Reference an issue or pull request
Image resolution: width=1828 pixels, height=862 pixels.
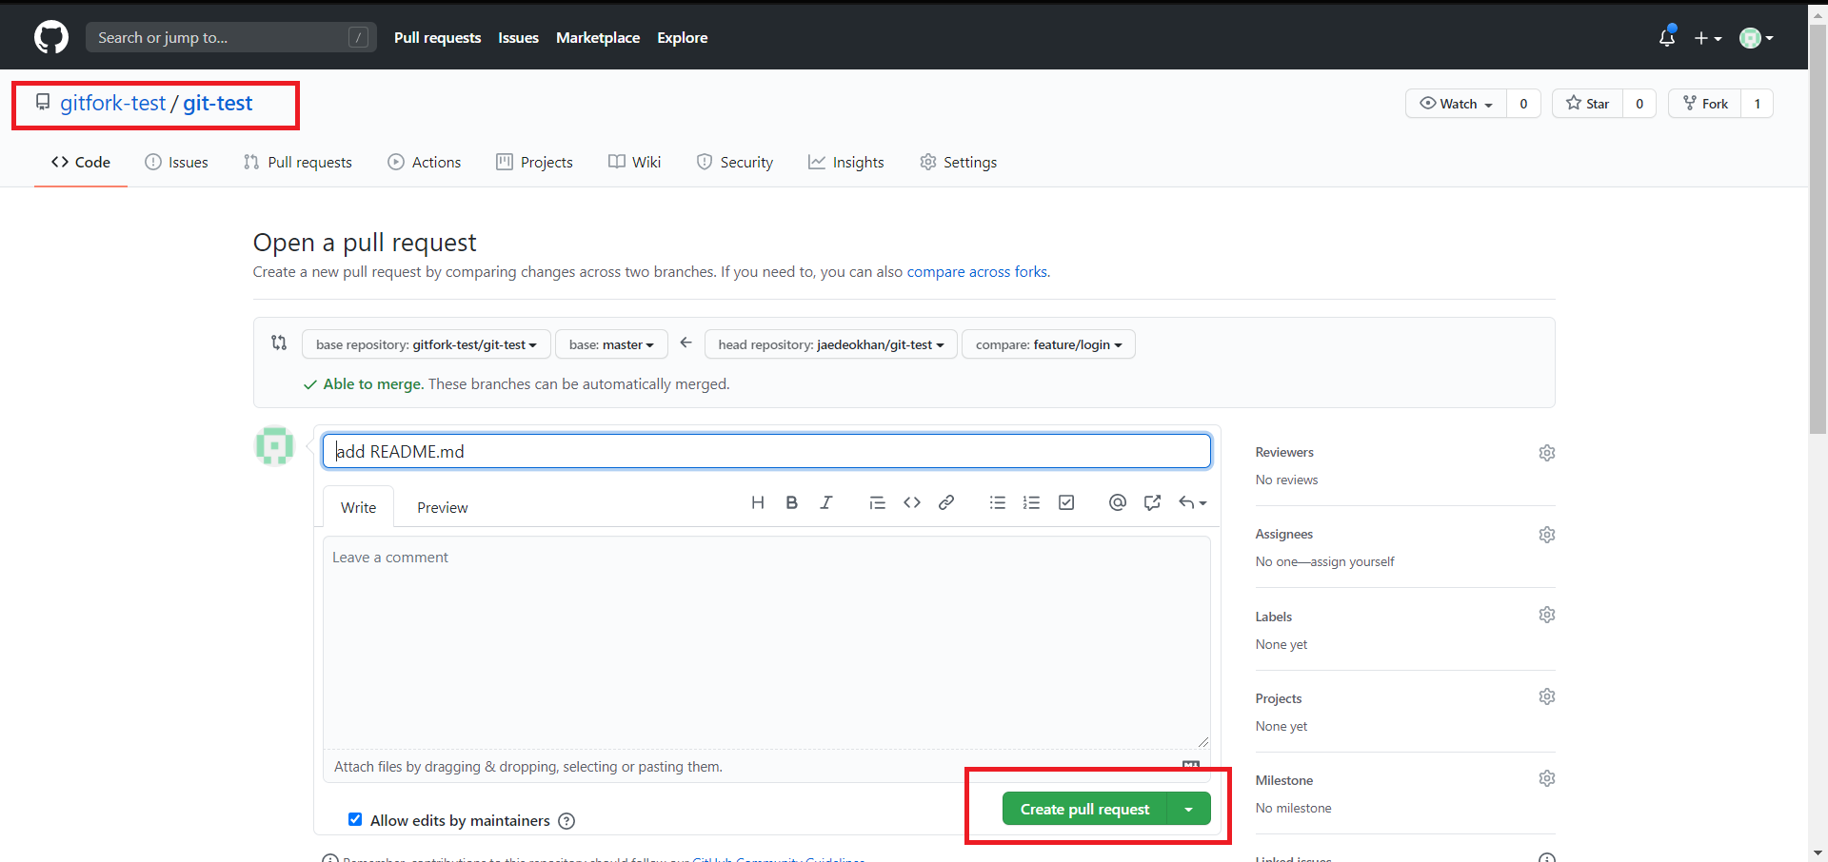[x=1152, y=502]
